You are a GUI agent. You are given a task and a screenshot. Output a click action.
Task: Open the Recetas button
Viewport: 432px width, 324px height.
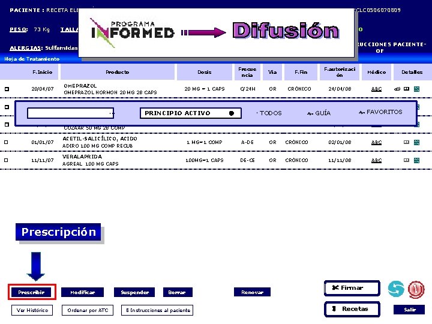(352, 309)
